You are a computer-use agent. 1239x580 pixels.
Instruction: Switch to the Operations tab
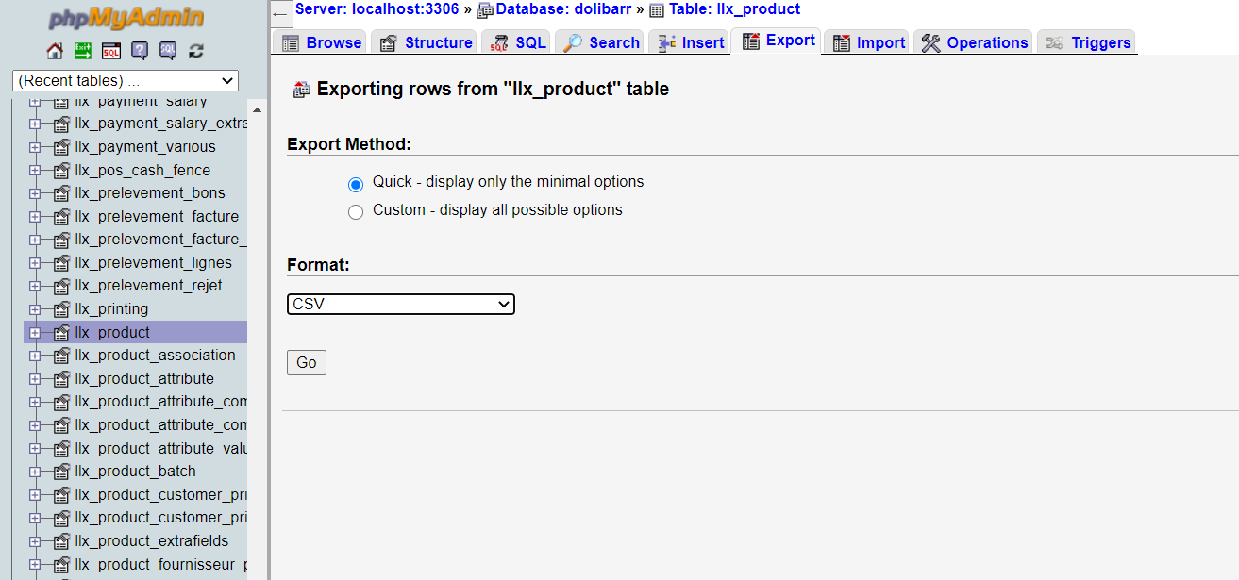click(x=974, y=42)
